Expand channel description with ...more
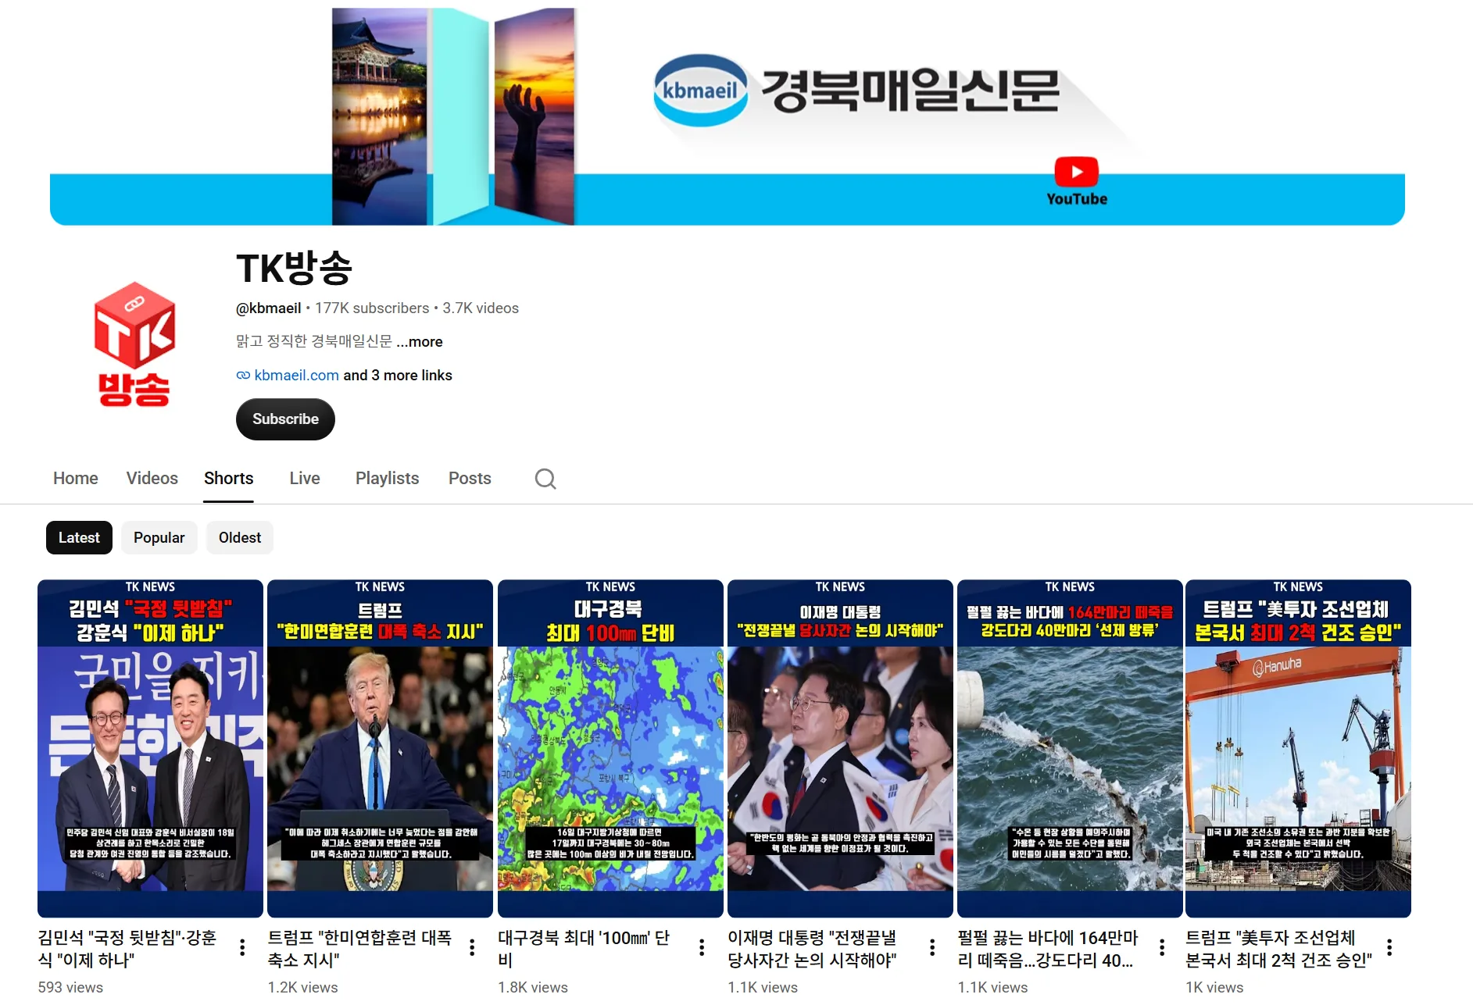1473x1005 pixels. tap(420, 342)
